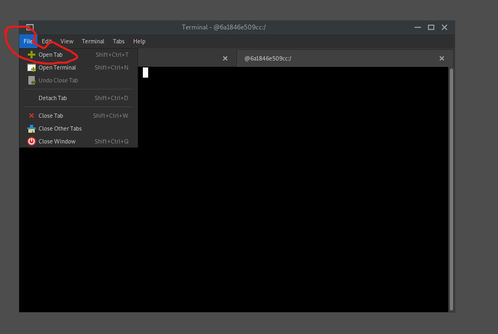The height and width of the screenshot is (334, 498).
Task: Click the Close Other Tabs broom icon
Action: [32, 128]
